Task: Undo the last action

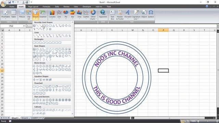Action: tap(13, 2)
